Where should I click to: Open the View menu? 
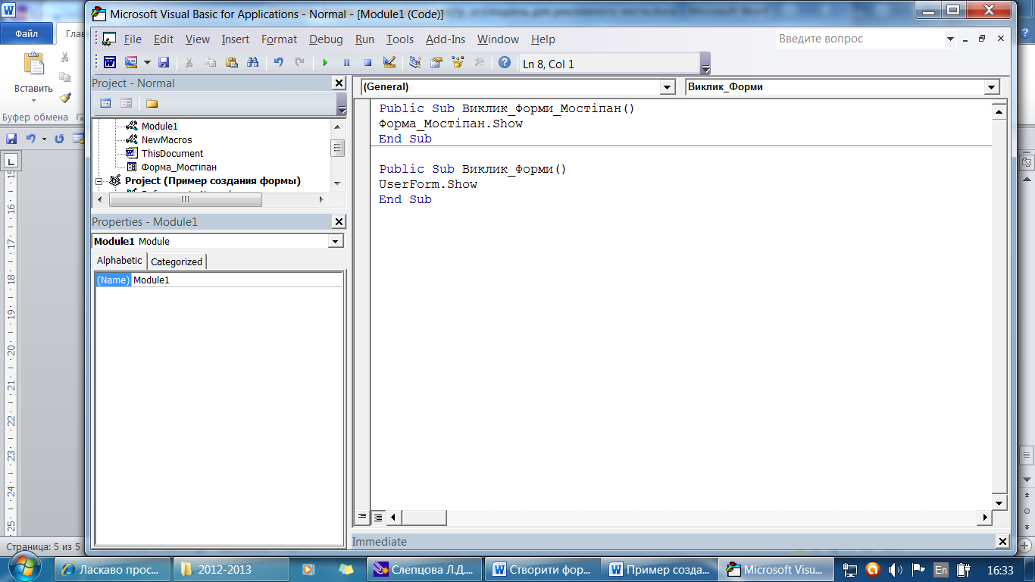tap(198, 39)
